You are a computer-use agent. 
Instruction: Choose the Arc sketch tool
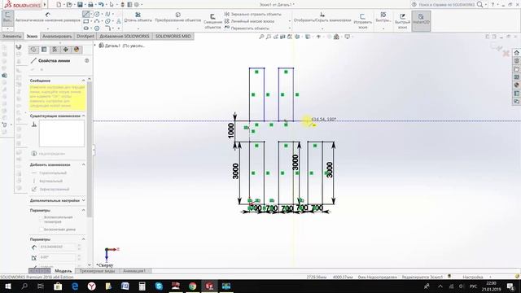97,21
